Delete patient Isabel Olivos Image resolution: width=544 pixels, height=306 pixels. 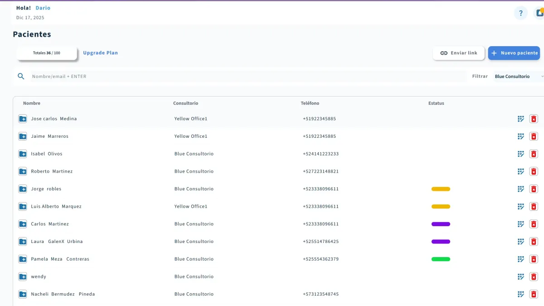click(x=534, y=154)
